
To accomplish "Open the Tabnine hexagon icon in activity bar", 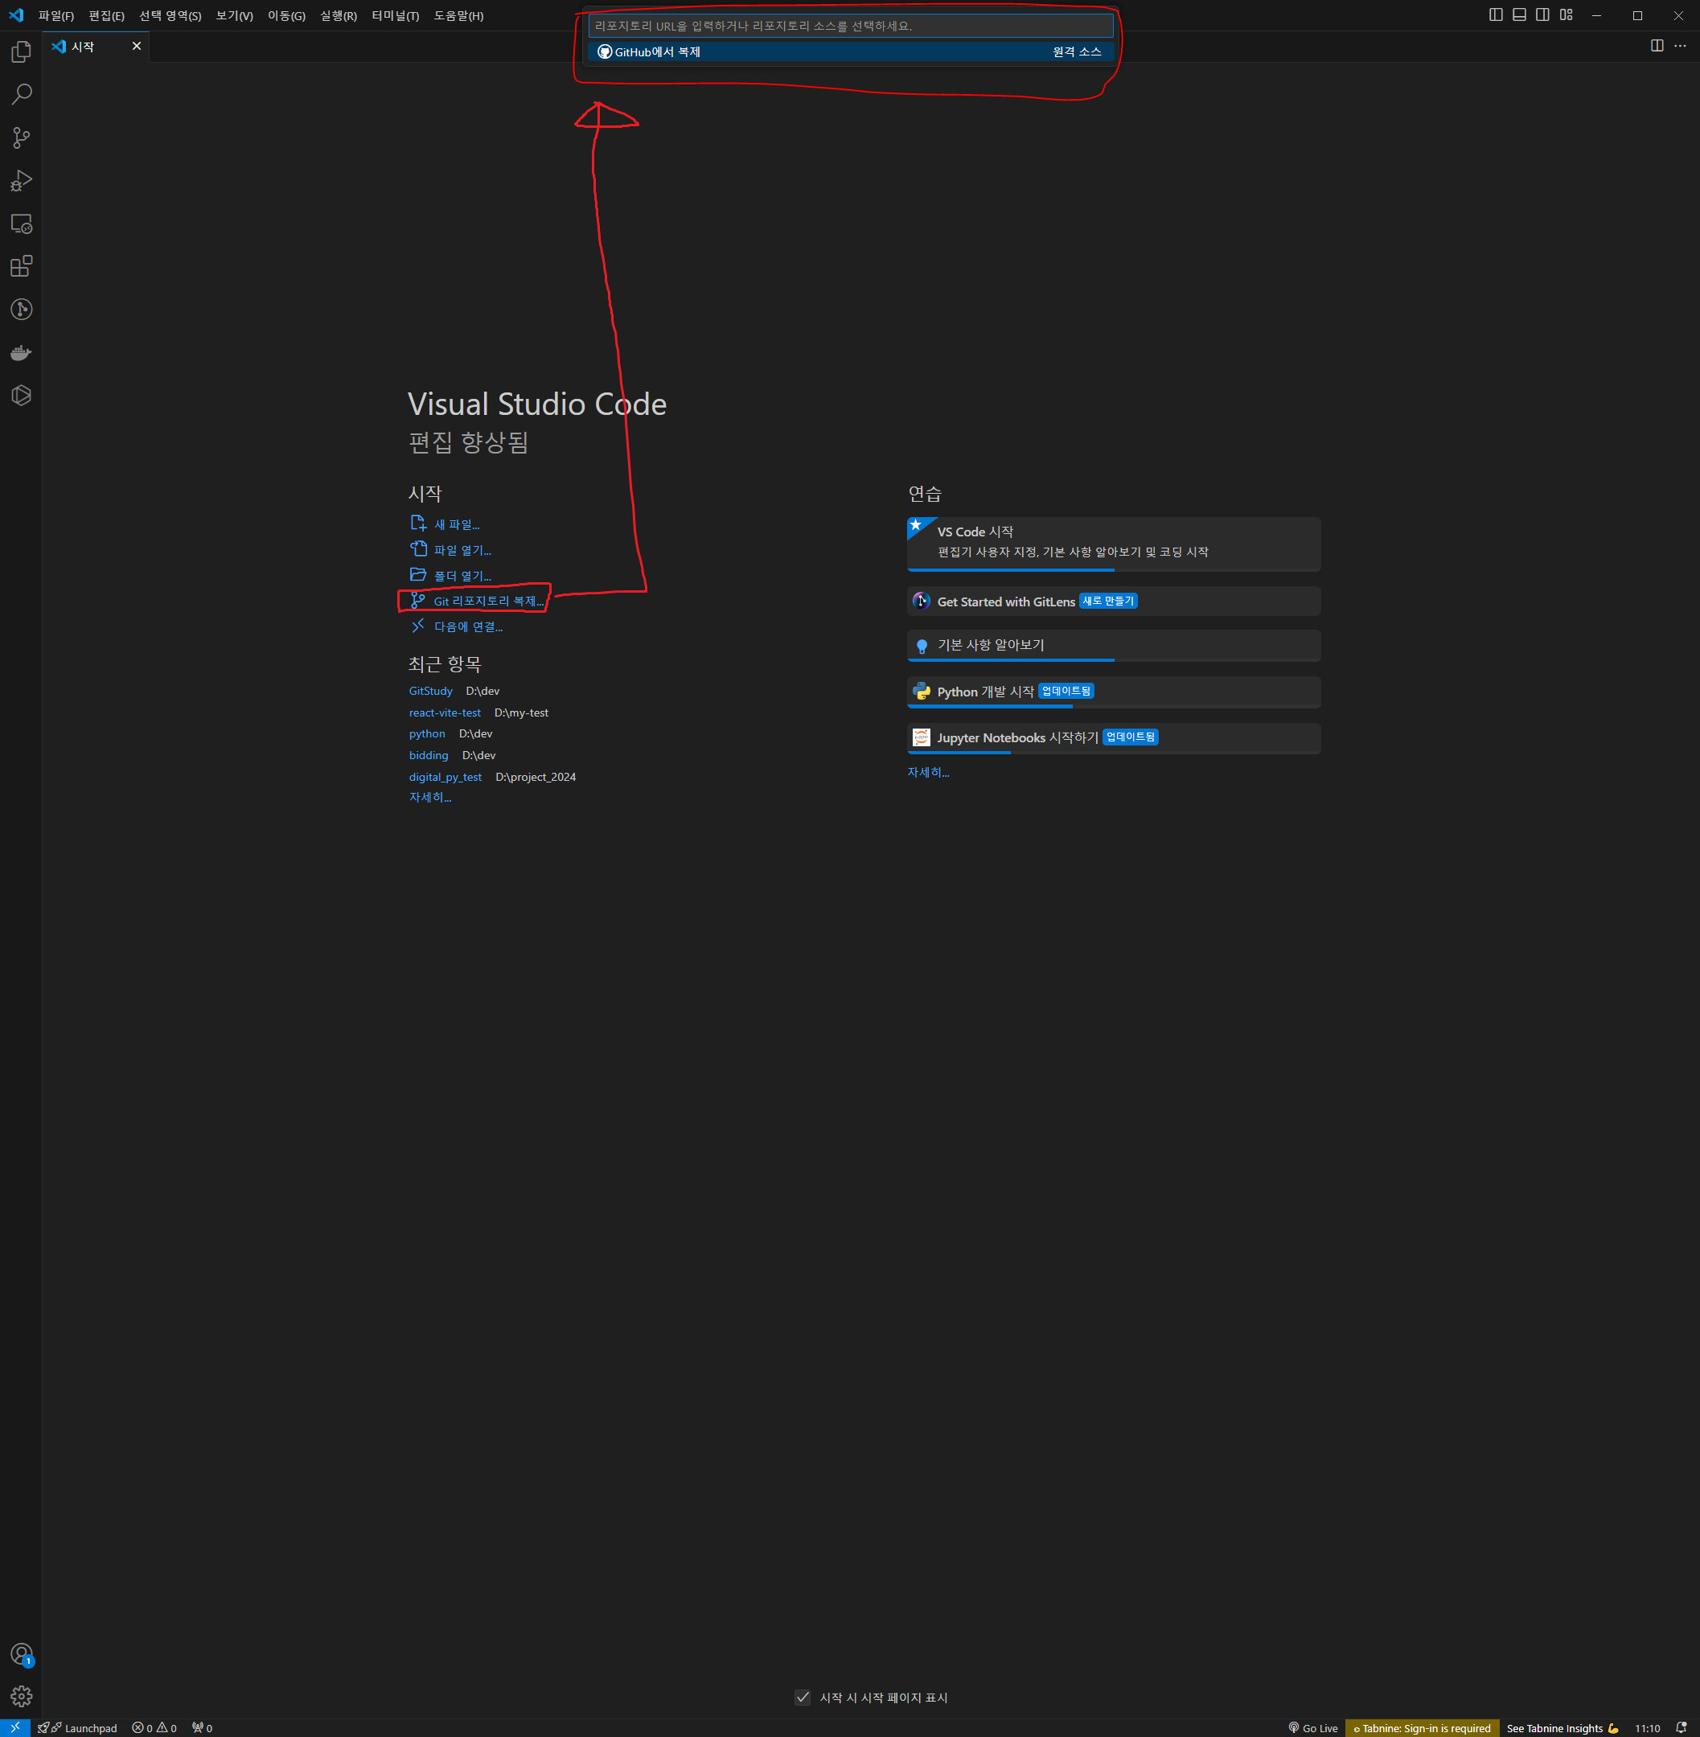I will (x=22, y=395).
